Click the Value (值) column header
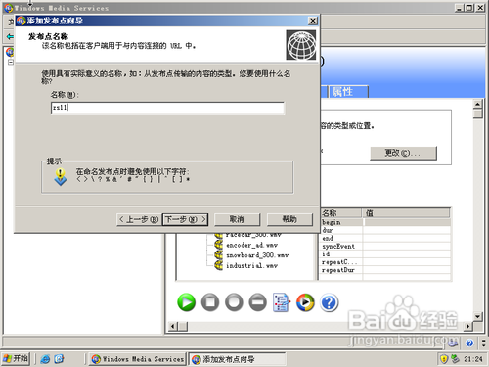The height and width of the screenshot is (367, 489). pyautogui.click(x=407, y=213)
